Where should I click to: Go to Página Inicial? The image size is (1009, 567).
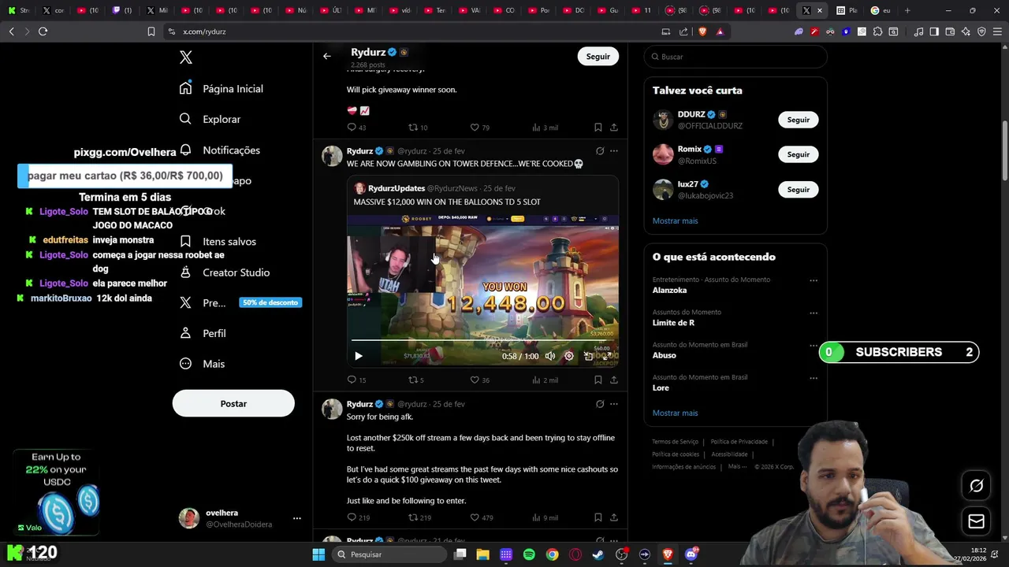pyautogui.click(x=222, y=88)
